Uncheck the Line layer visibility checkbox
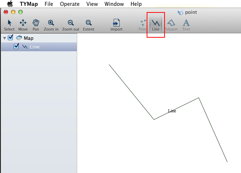 click(x=16, y=46)
